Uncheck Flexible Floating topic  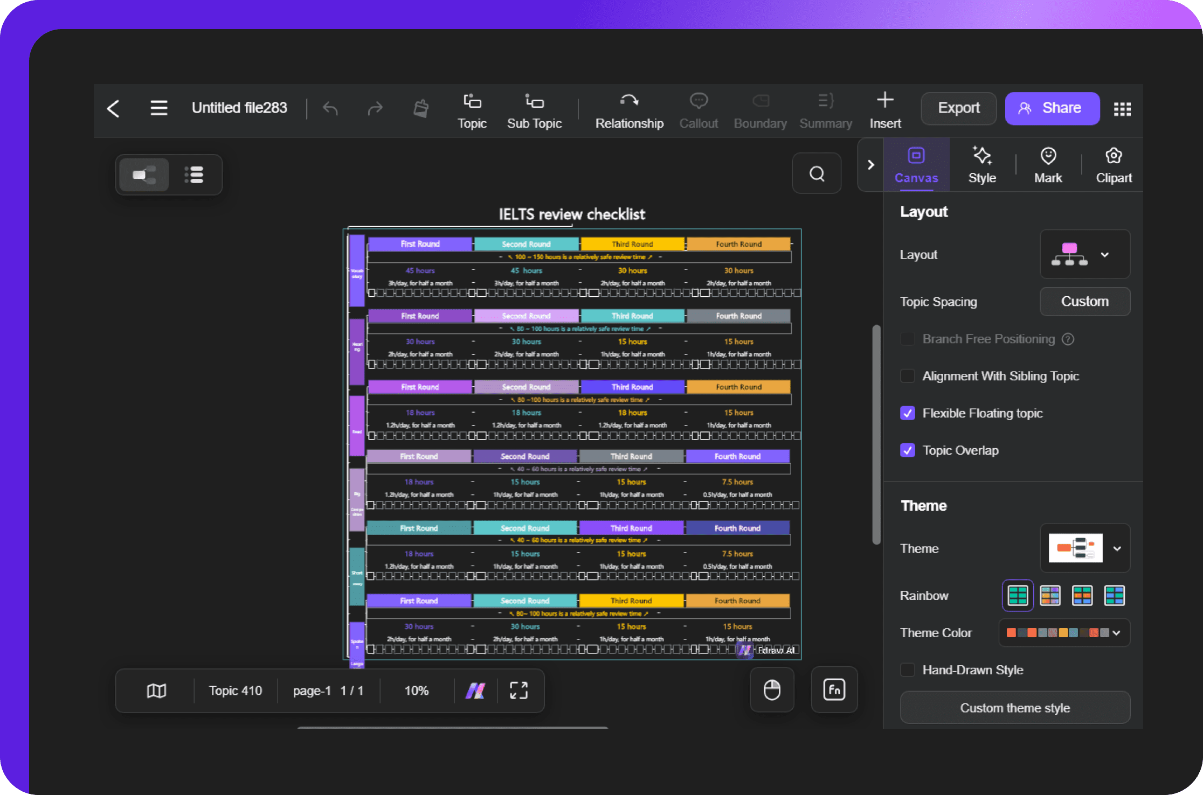click(x=908, y=413)
